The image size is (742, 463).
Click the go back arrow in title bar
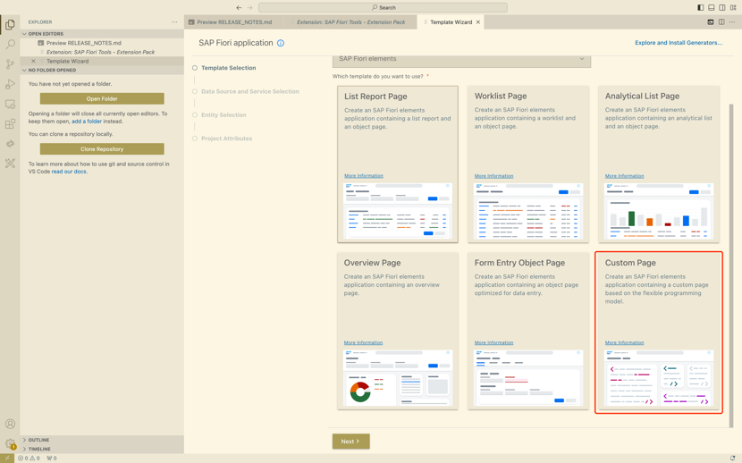(239, 7)
